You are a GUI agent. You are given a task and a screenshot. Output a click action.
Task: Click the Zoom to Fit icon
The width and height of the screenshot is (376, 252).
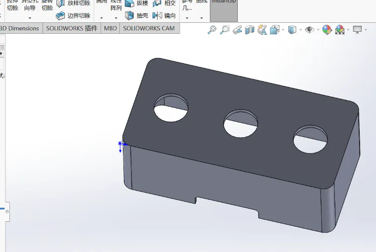pyautogui.click(x=212, y=30)
